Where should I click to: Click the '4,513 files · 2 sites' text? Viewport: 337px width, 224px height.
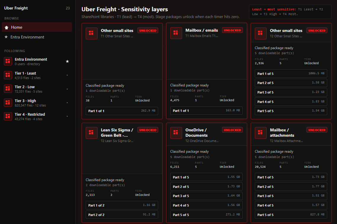27,78
